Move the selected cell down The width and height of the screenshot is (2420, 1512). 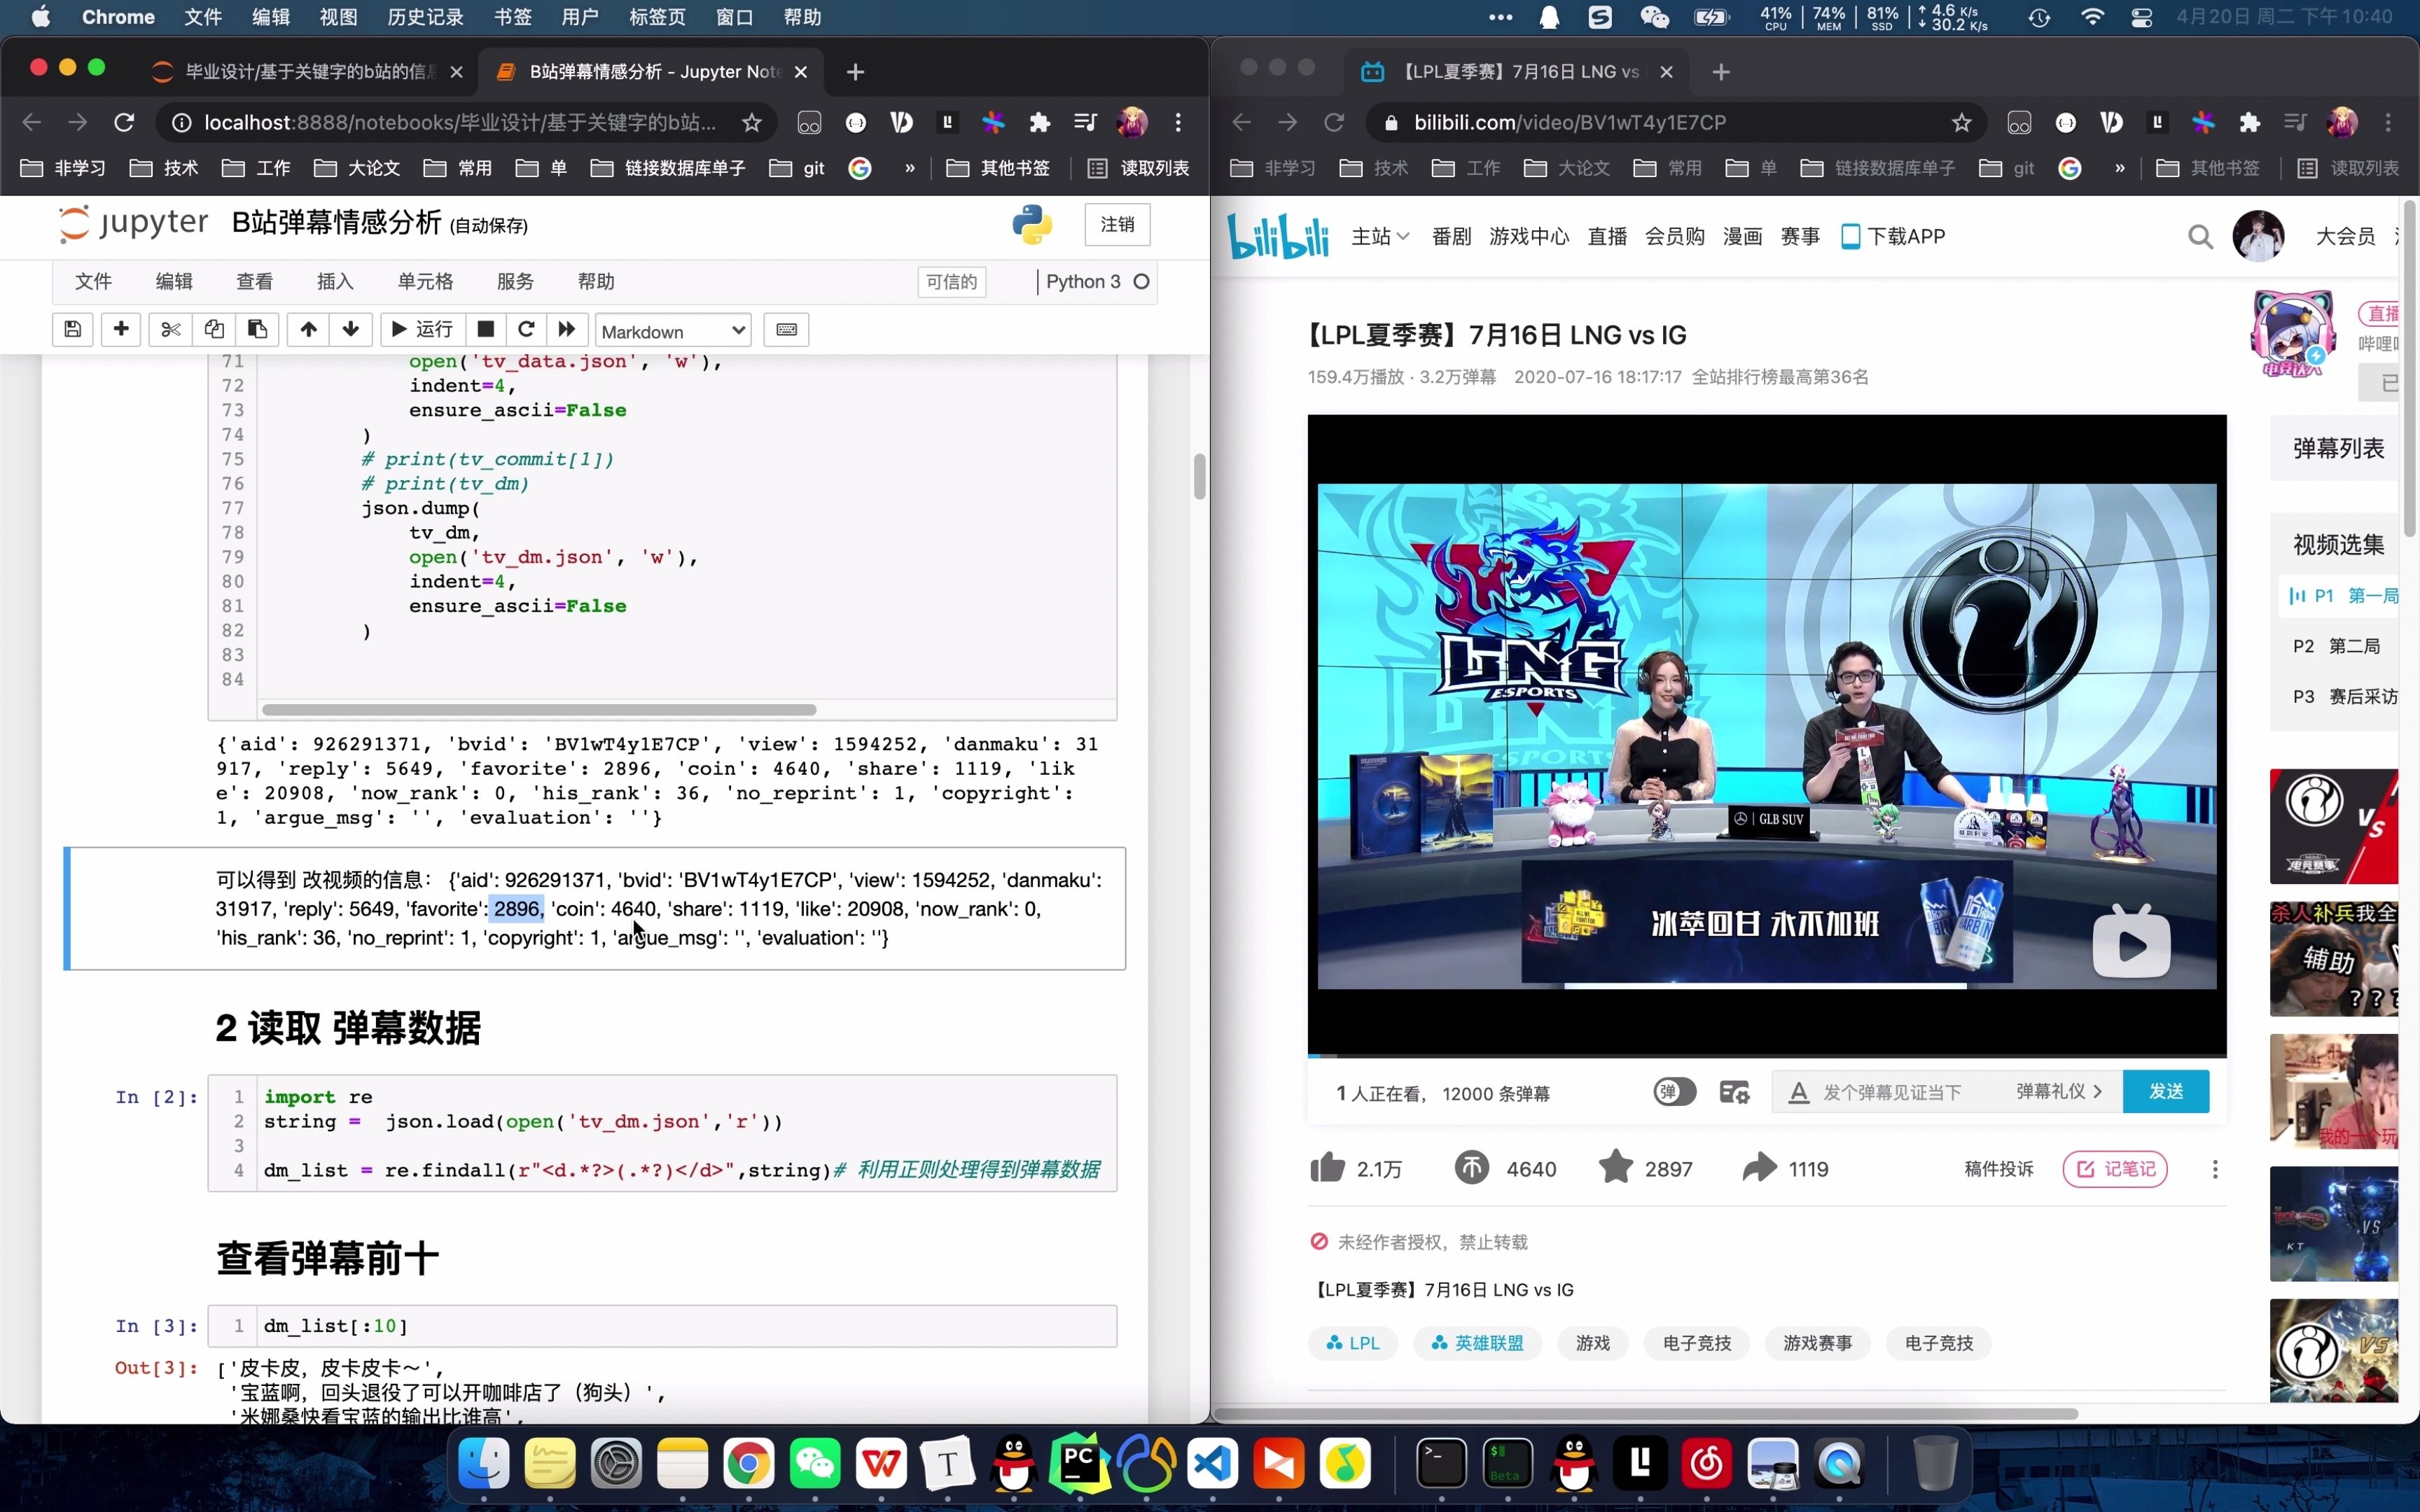351,329
